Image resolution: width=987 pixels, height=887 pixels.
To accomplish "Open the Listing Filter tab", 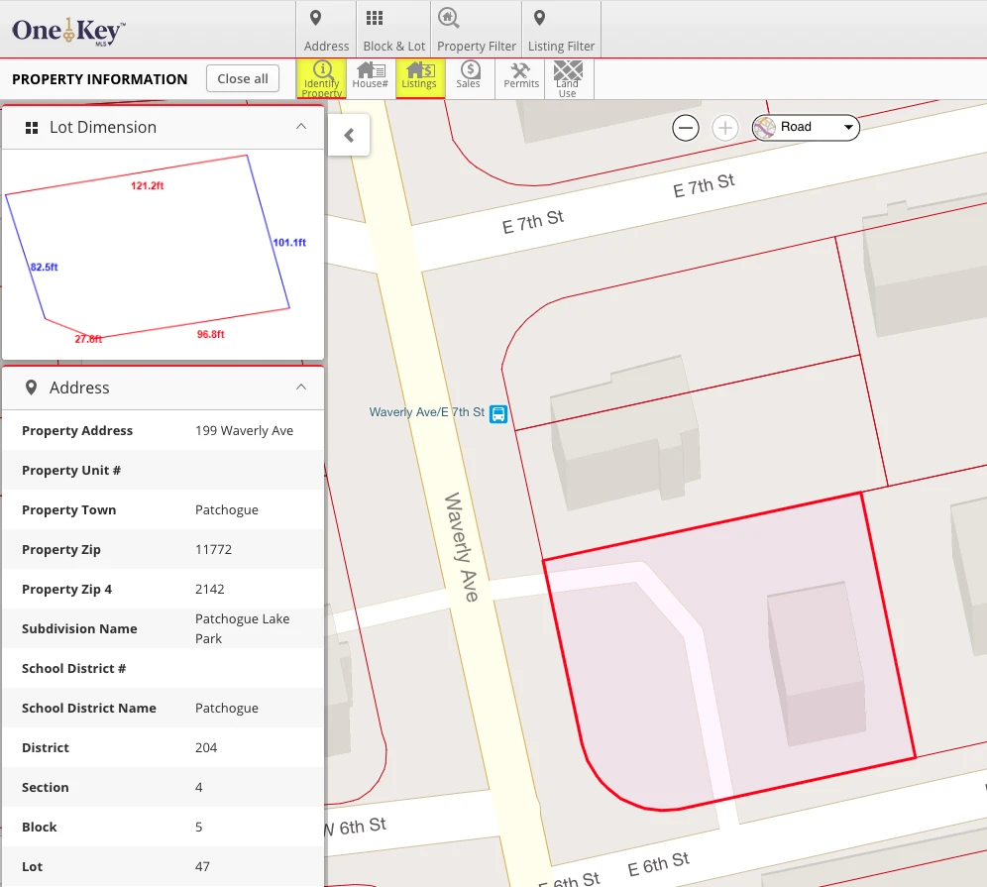I will (562, 29).
